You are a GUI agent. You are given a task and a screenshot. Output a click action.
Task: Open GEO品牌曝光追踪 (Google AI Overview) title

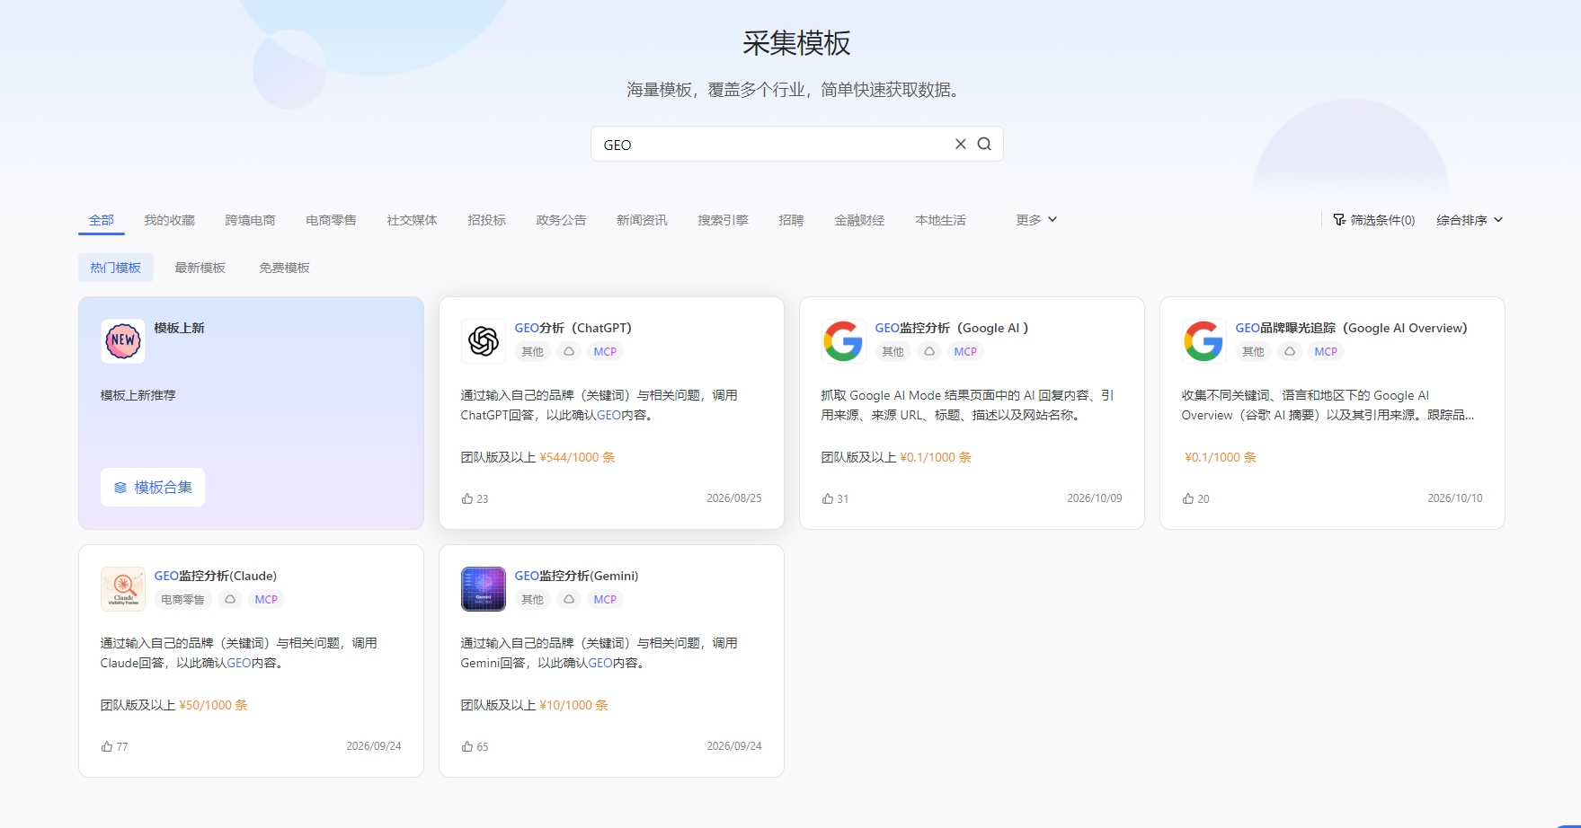[x=1351, y=328]
